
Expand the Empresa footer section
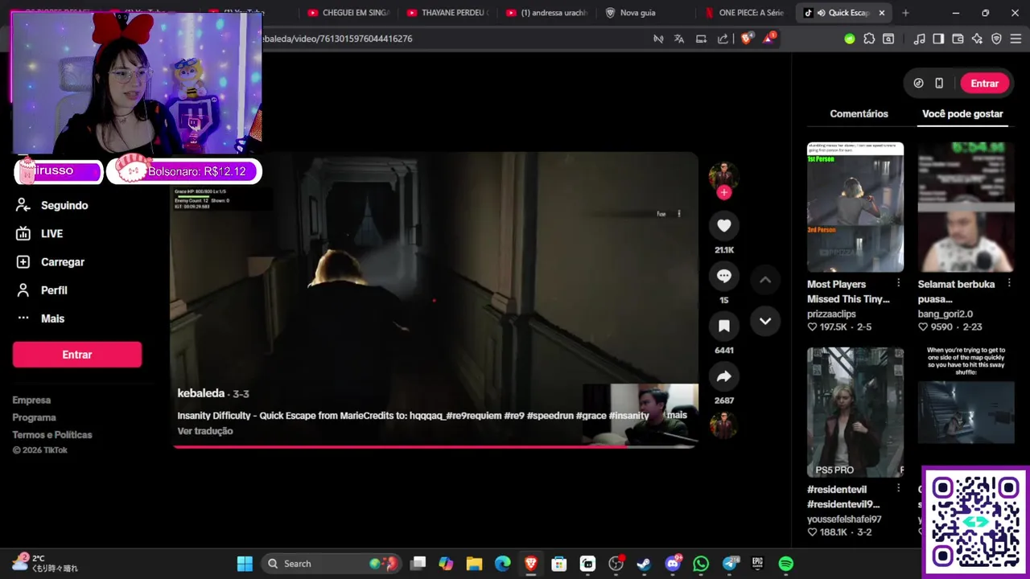point(31,400)
